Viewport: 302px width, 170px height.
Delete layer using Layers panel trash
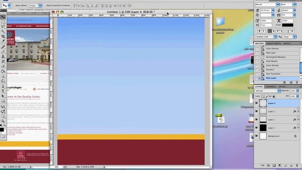[297, 165]
